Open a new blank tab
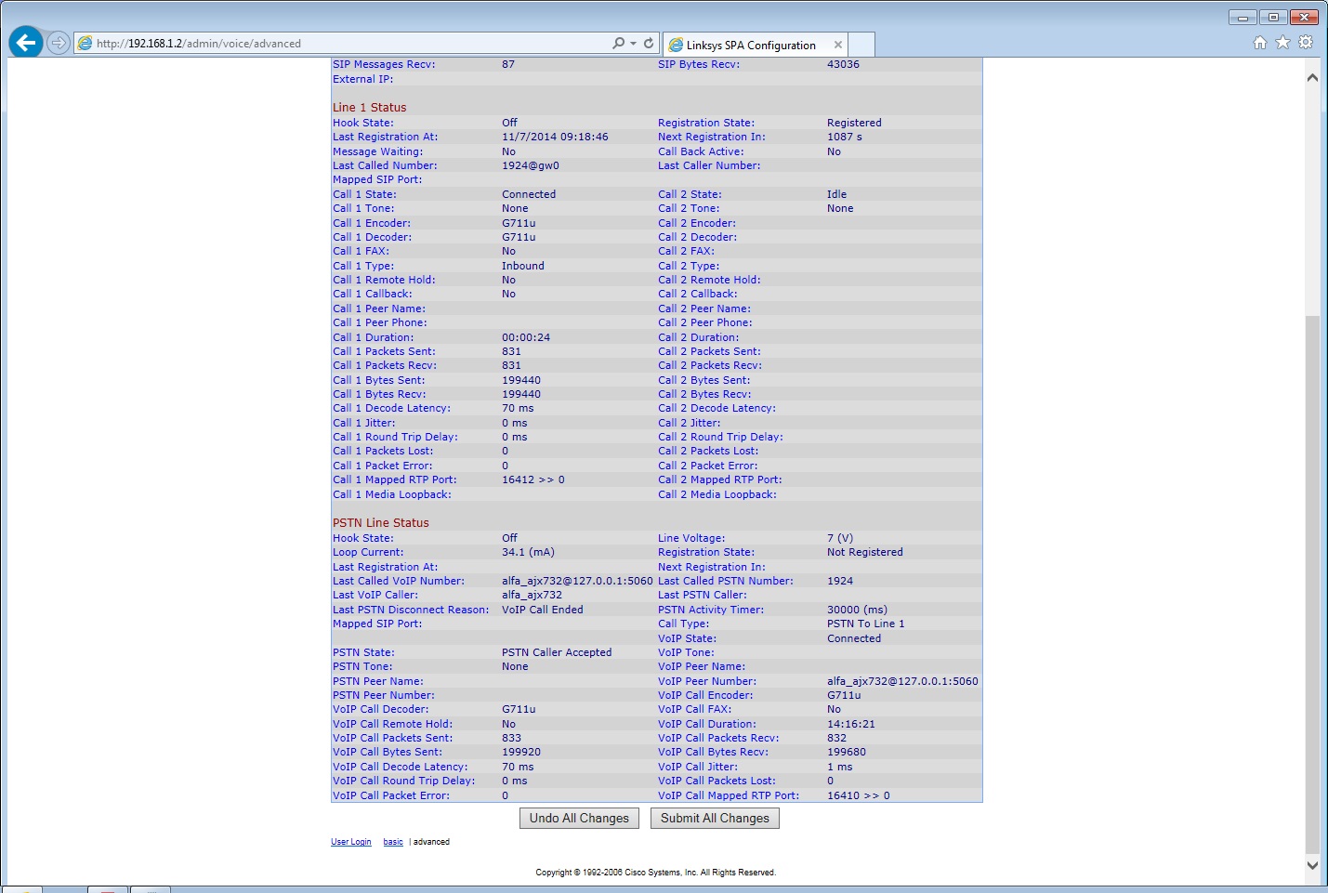Viewport: 1328px width, 893px height. [862, 45]
